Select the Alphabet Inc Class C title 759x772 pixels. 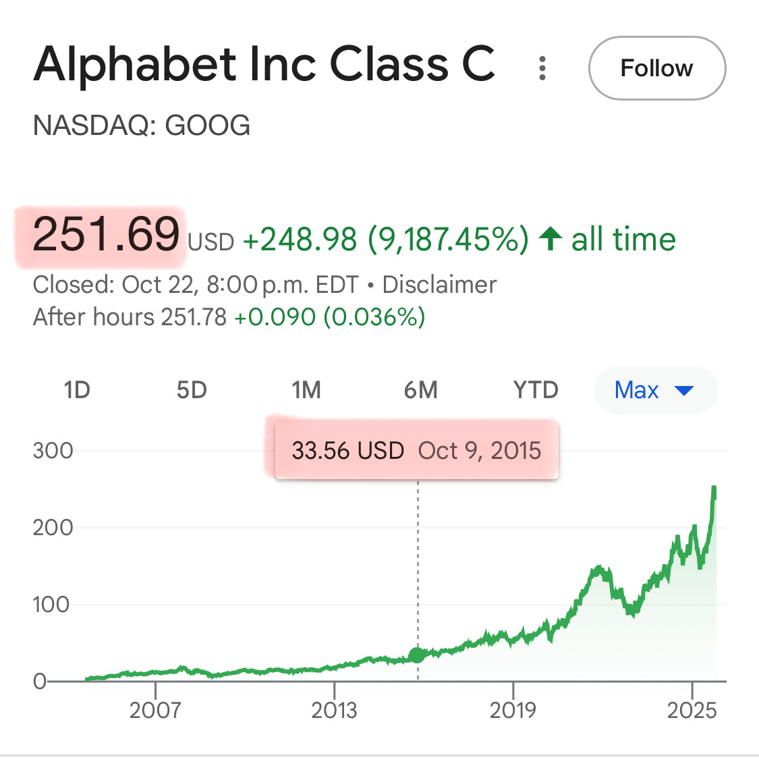(x=264, y=65)
